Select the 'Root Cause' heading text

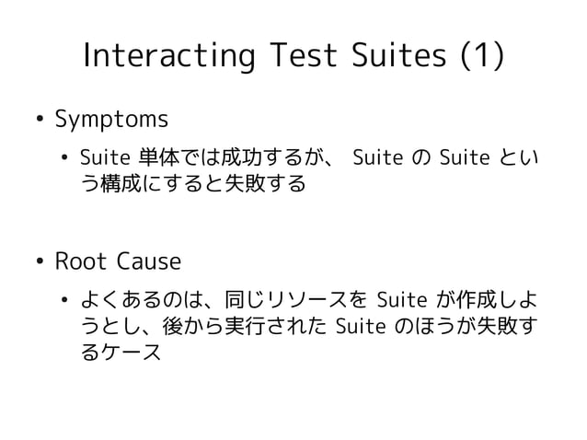pyautogui.click(x=118, y=262)
